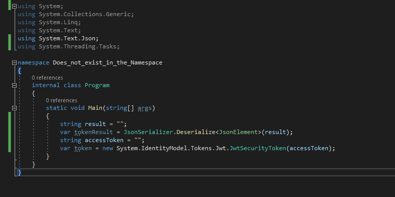The image size is (395, 197).
Task: Click the namespace name Does_not_exist_in_the_Namespace
Action: pos(107,62)
